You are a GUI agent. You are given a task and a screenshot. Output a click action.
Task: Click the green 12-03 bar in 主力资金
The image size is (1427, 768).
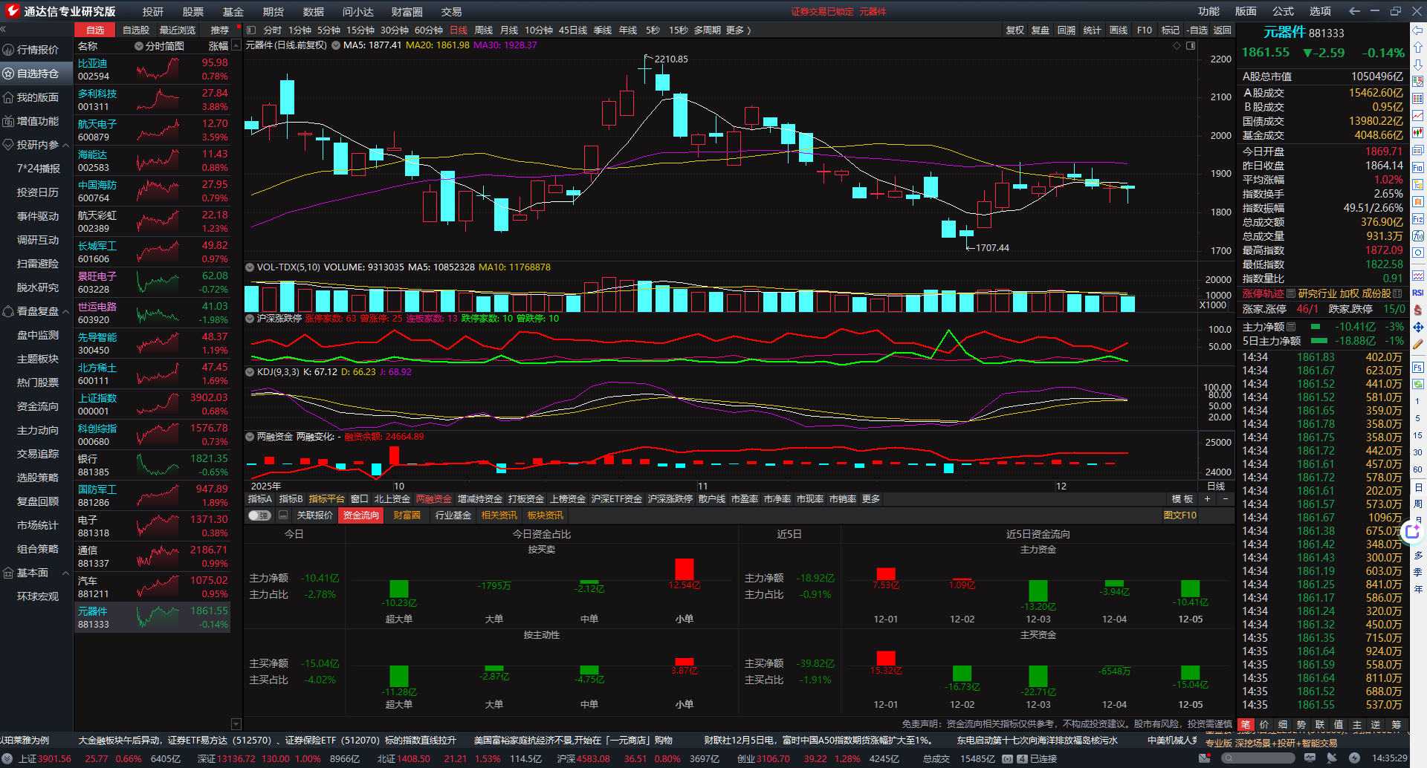1038,590
